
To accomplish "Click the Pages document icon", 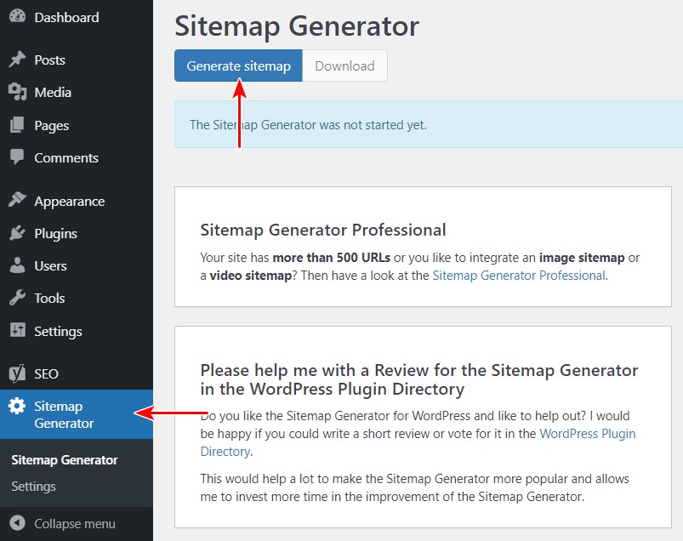I will [17, 125].
